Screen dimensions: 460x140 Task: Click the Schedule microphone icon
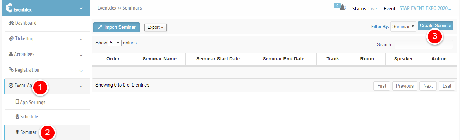coord(17,116)
